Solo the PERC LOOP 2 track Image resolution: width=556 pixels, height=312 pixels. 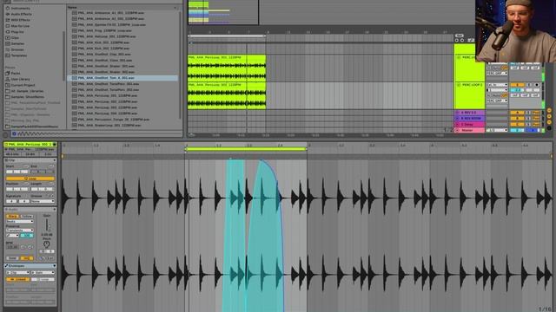click(x=529, y=85)
